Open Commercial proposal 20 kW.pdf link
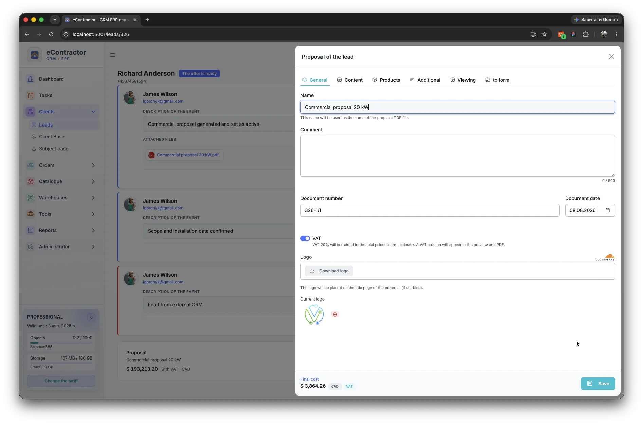Viewport: 643px width, 424px height. pyautogui.click(x=187, y=155)
